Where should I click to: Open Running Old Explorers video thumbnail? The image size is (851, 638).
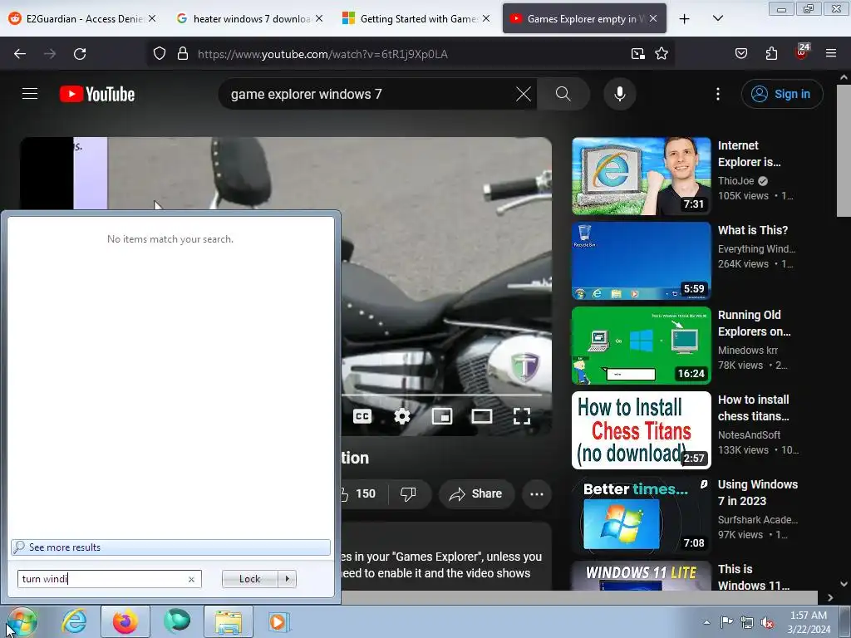pos(641,346)
